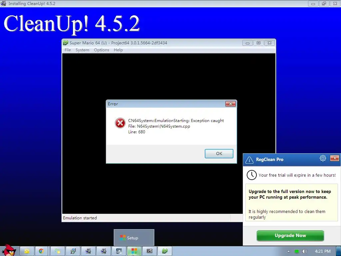Image resolution: width=341 pixels, height=256 pixels.
Task: Maximize the Project64 window
Action: (x=258, y=43)
